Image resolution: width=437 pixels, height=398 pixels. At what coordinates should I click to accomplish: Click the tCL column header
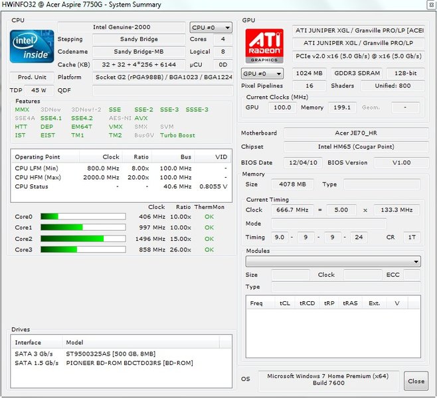tap(284, 303)
